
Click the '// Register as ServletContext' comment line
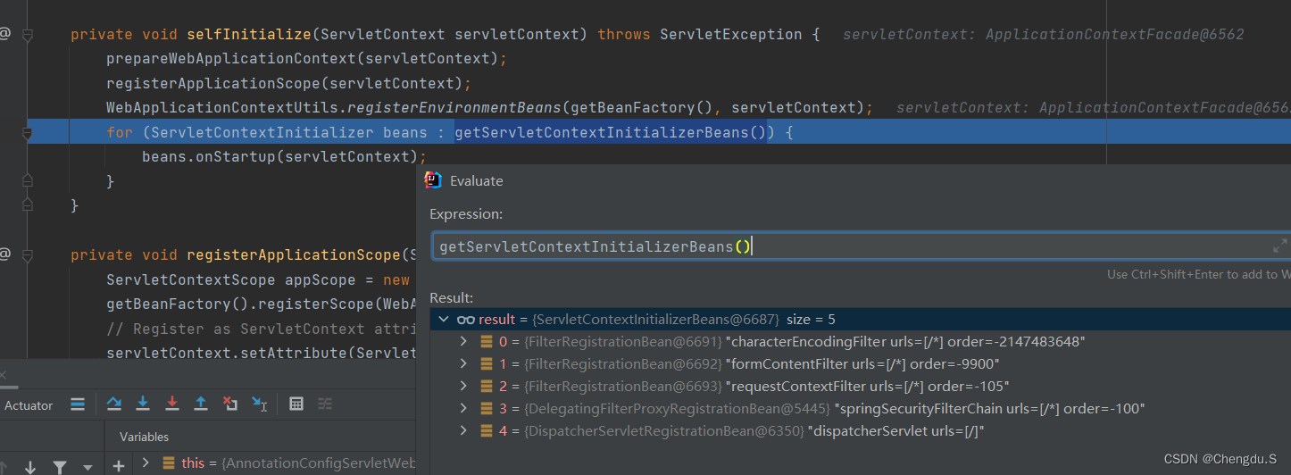[262, 329]
